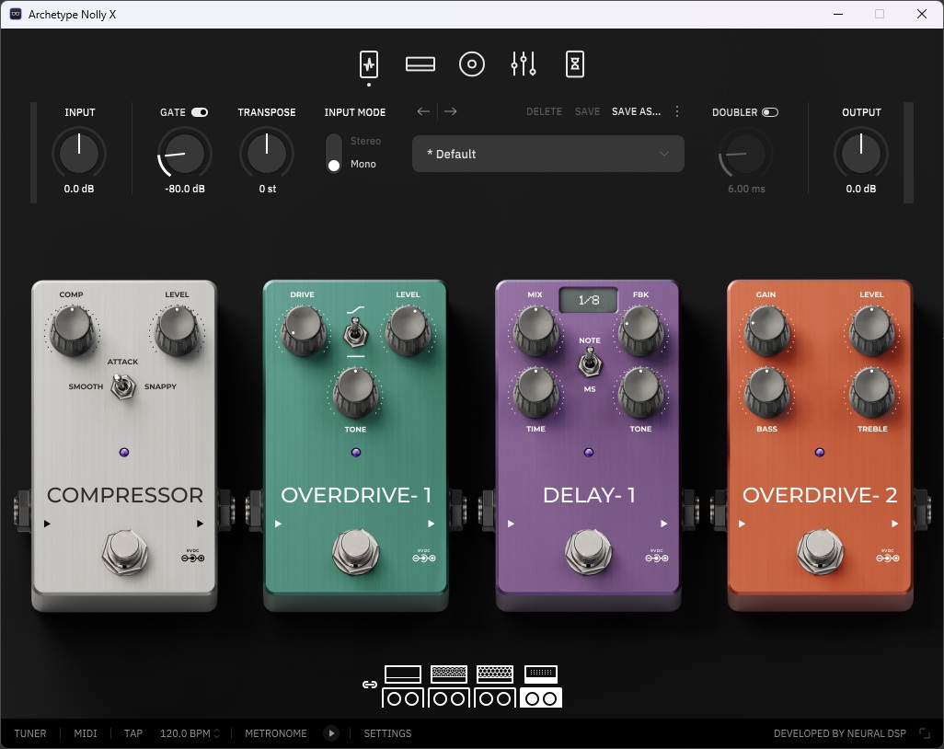Open the Default preset dropdown
The image size is (944, 749).
tap(547, 154)
